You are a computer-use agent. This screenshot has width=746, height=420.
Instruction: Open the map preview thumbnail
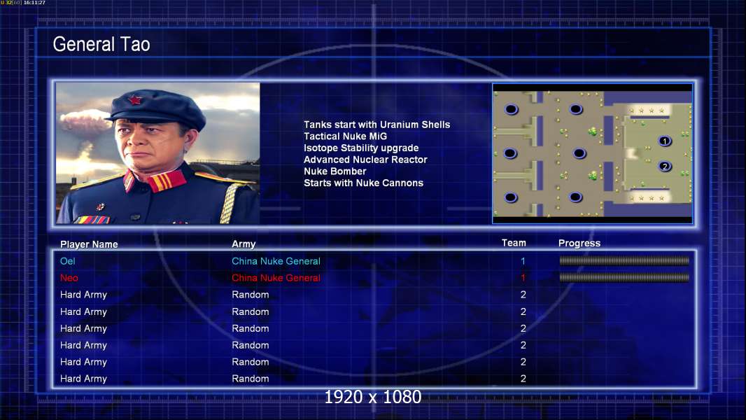(x=592, y=153)
